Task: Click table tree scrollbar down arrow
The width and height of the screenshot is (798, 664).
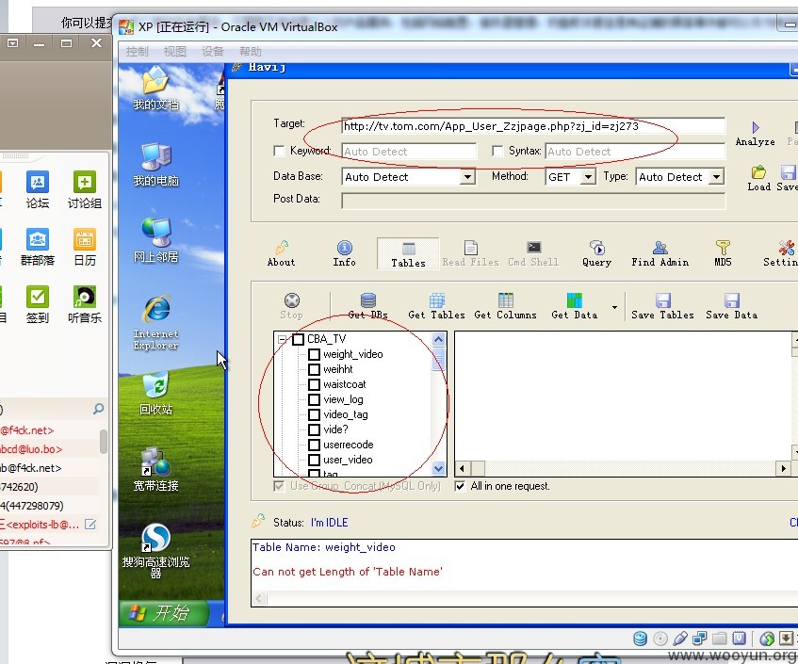Action: pos(439,468)
